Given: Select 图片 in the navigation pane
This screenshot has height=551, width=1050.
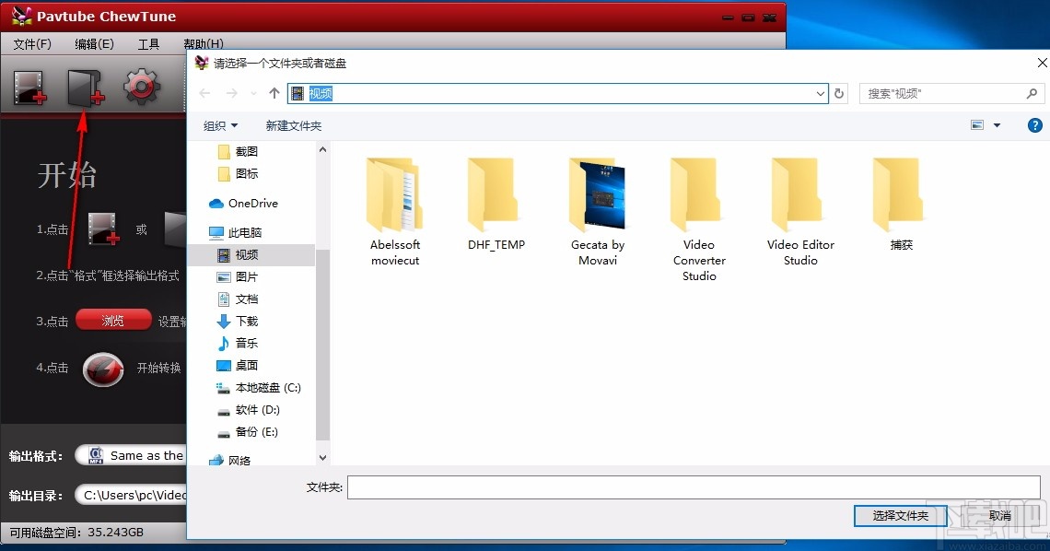Looking at the screenshot, I should [238, 276].
